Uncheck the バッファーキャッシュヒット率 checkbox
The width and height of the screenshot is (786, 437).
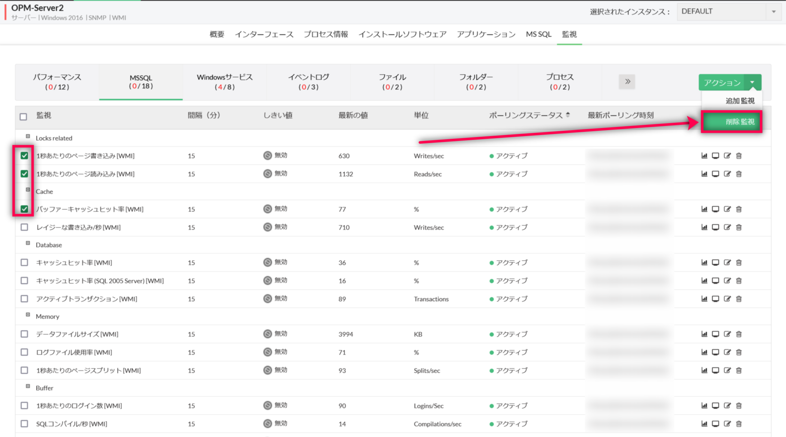pyautogui.click(x=24, y=209)
